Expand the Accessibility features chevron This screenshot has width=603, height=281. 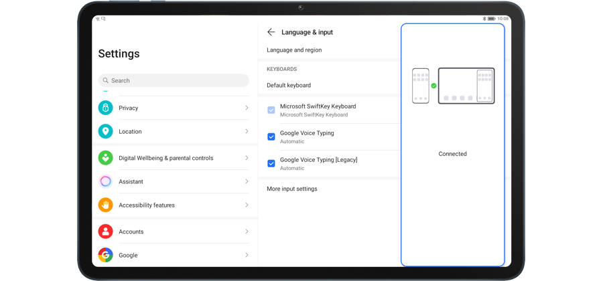point(247,205)
